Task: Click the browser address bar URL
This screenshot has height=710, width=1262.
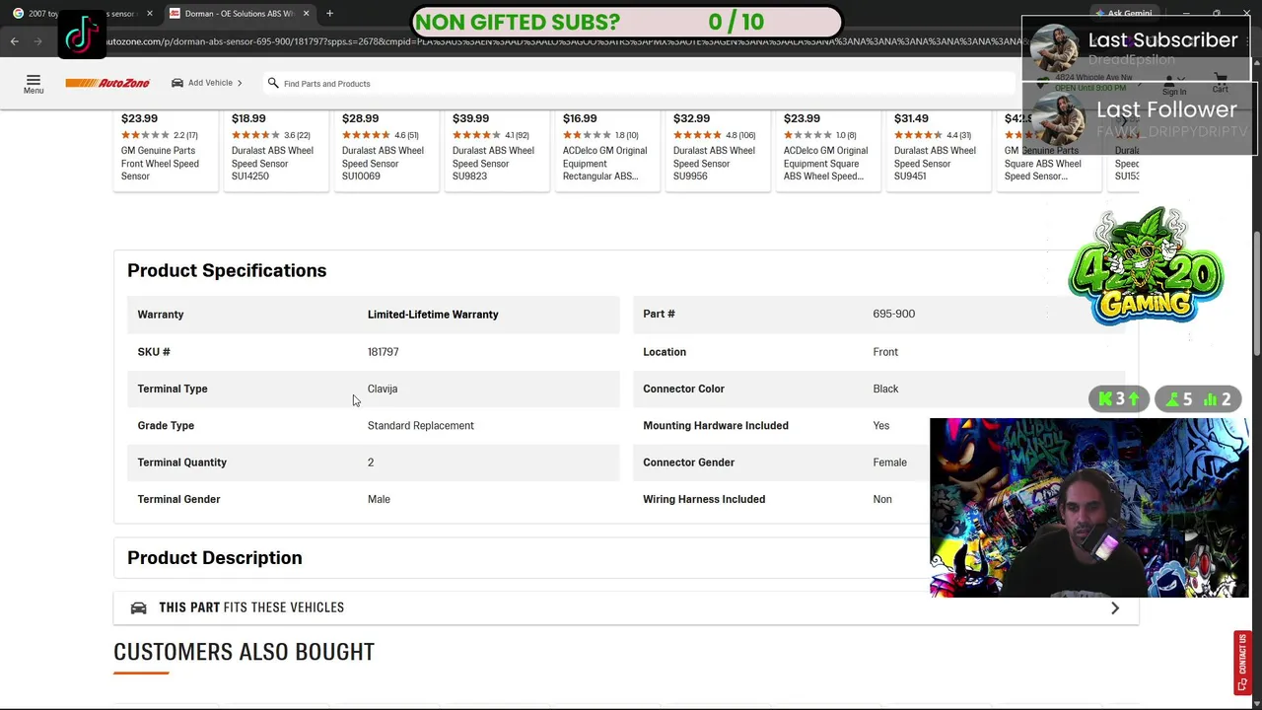Action: point(552,41)
